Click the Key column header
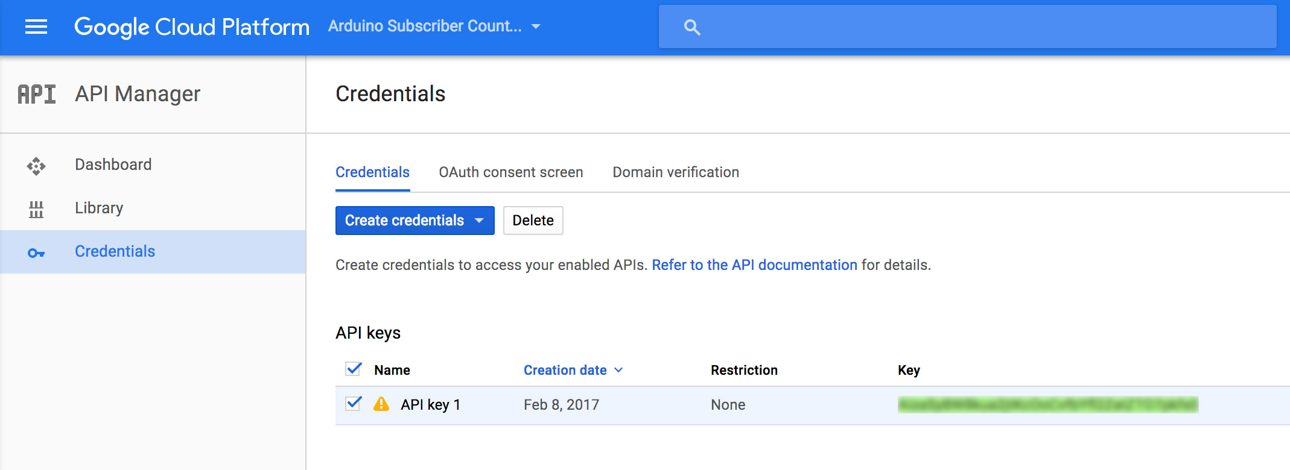 click(909, 370)
